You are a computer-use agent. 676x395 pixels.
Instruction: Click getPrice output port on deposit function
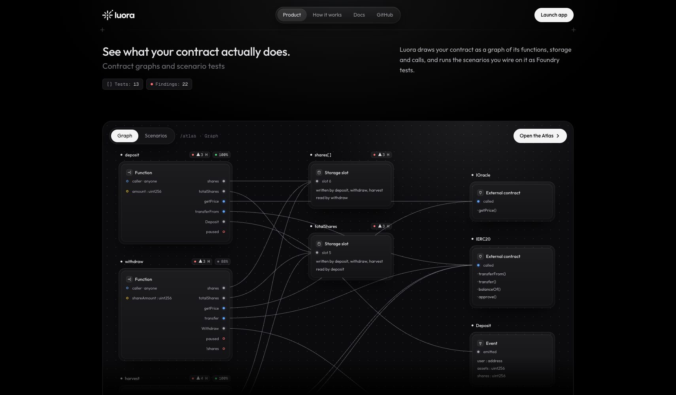[224, 201]
